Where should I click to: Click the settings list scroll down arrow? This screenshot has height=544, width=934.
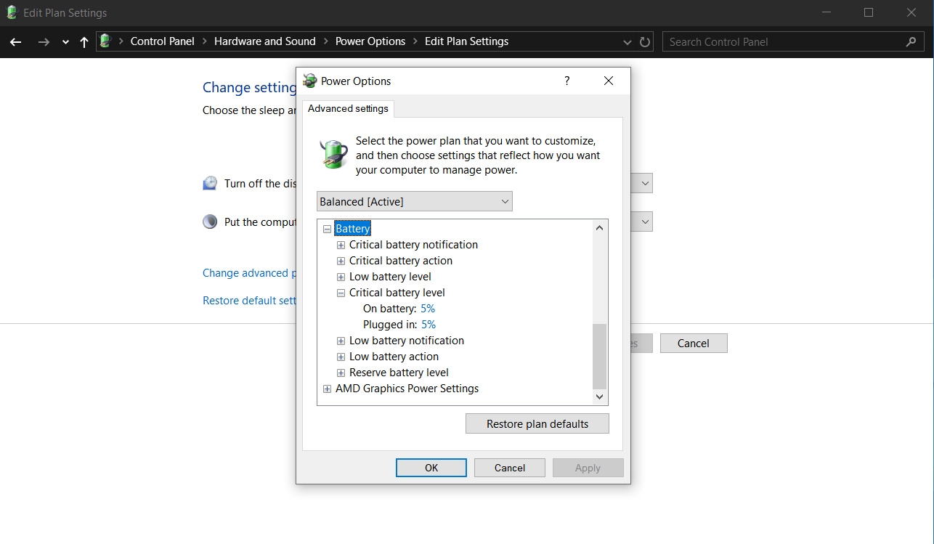599,397
